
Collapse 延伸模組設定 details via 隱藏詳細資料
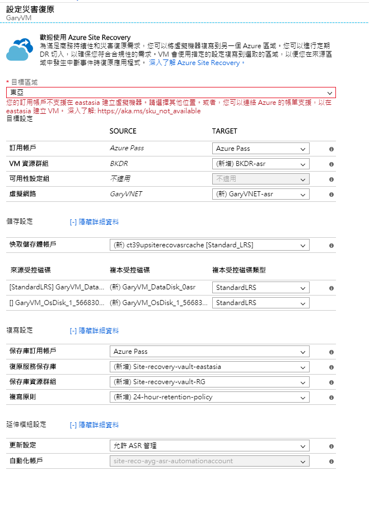[x=94, y=425]
